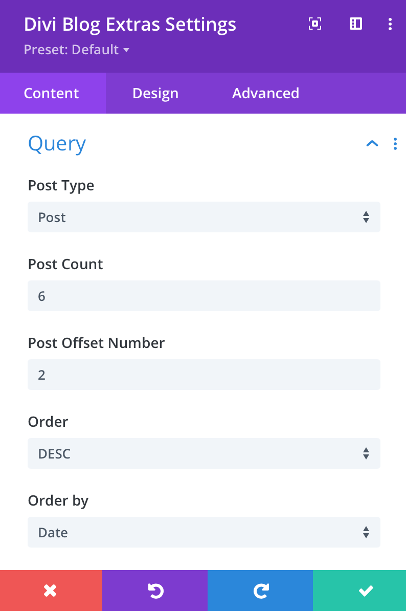The height and width of the screenshot is (611, 406).
Task: Redo a change with the redo icon
Action: point(260,590)
